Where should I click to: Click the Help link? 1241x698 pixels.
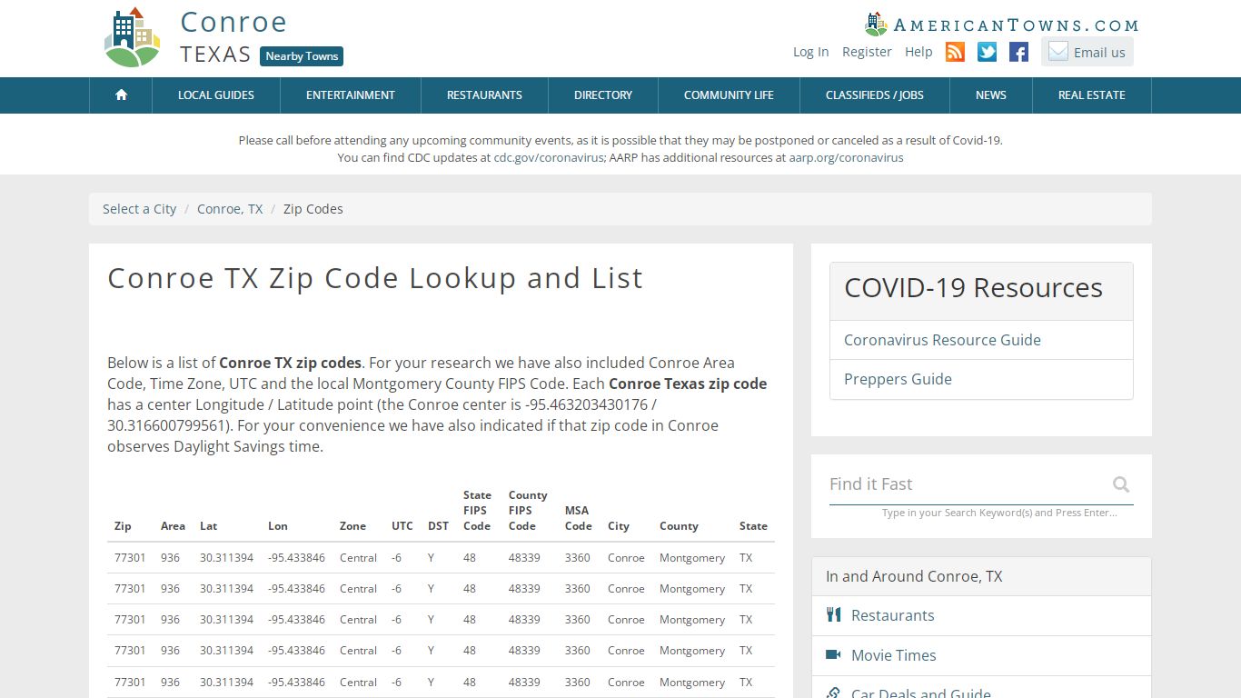(918, 52)
